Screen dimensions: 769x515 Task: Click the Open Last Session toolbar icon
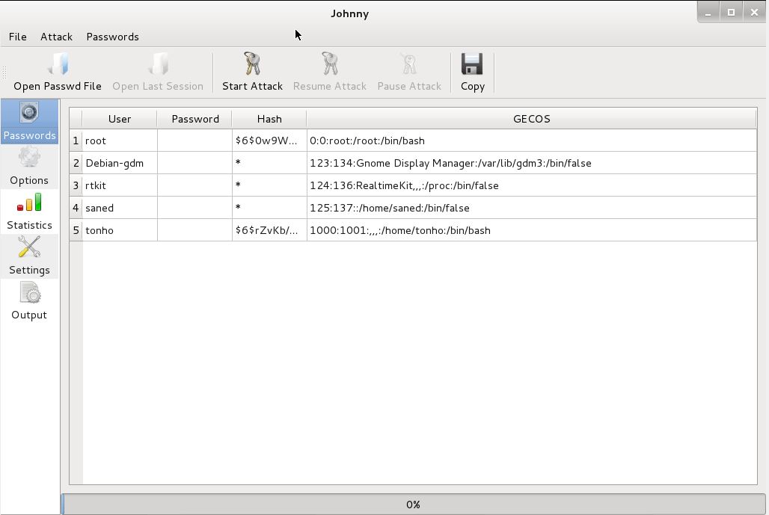(158, 64)
